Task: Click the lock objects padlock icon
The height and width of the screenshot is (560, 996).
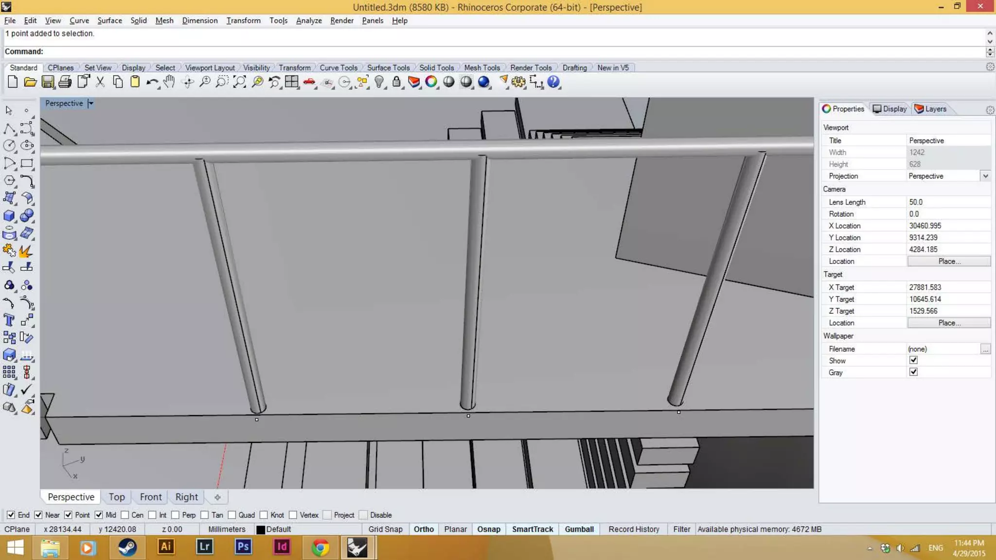Action: (396, 82)
